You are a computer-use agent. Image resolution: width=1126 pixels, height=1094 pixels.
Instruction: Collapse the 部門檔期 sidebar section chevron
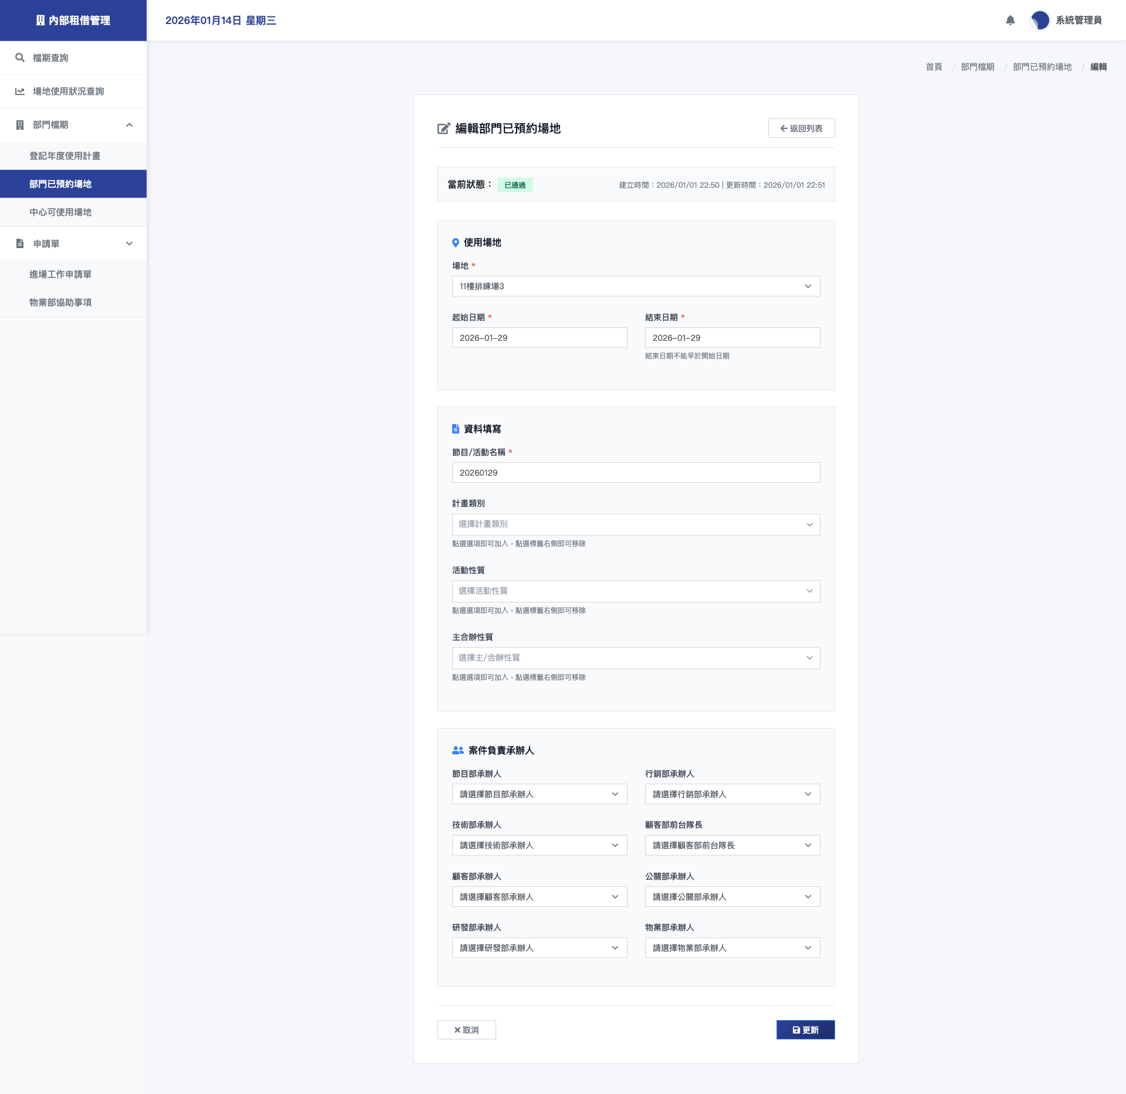coord(129,125)
